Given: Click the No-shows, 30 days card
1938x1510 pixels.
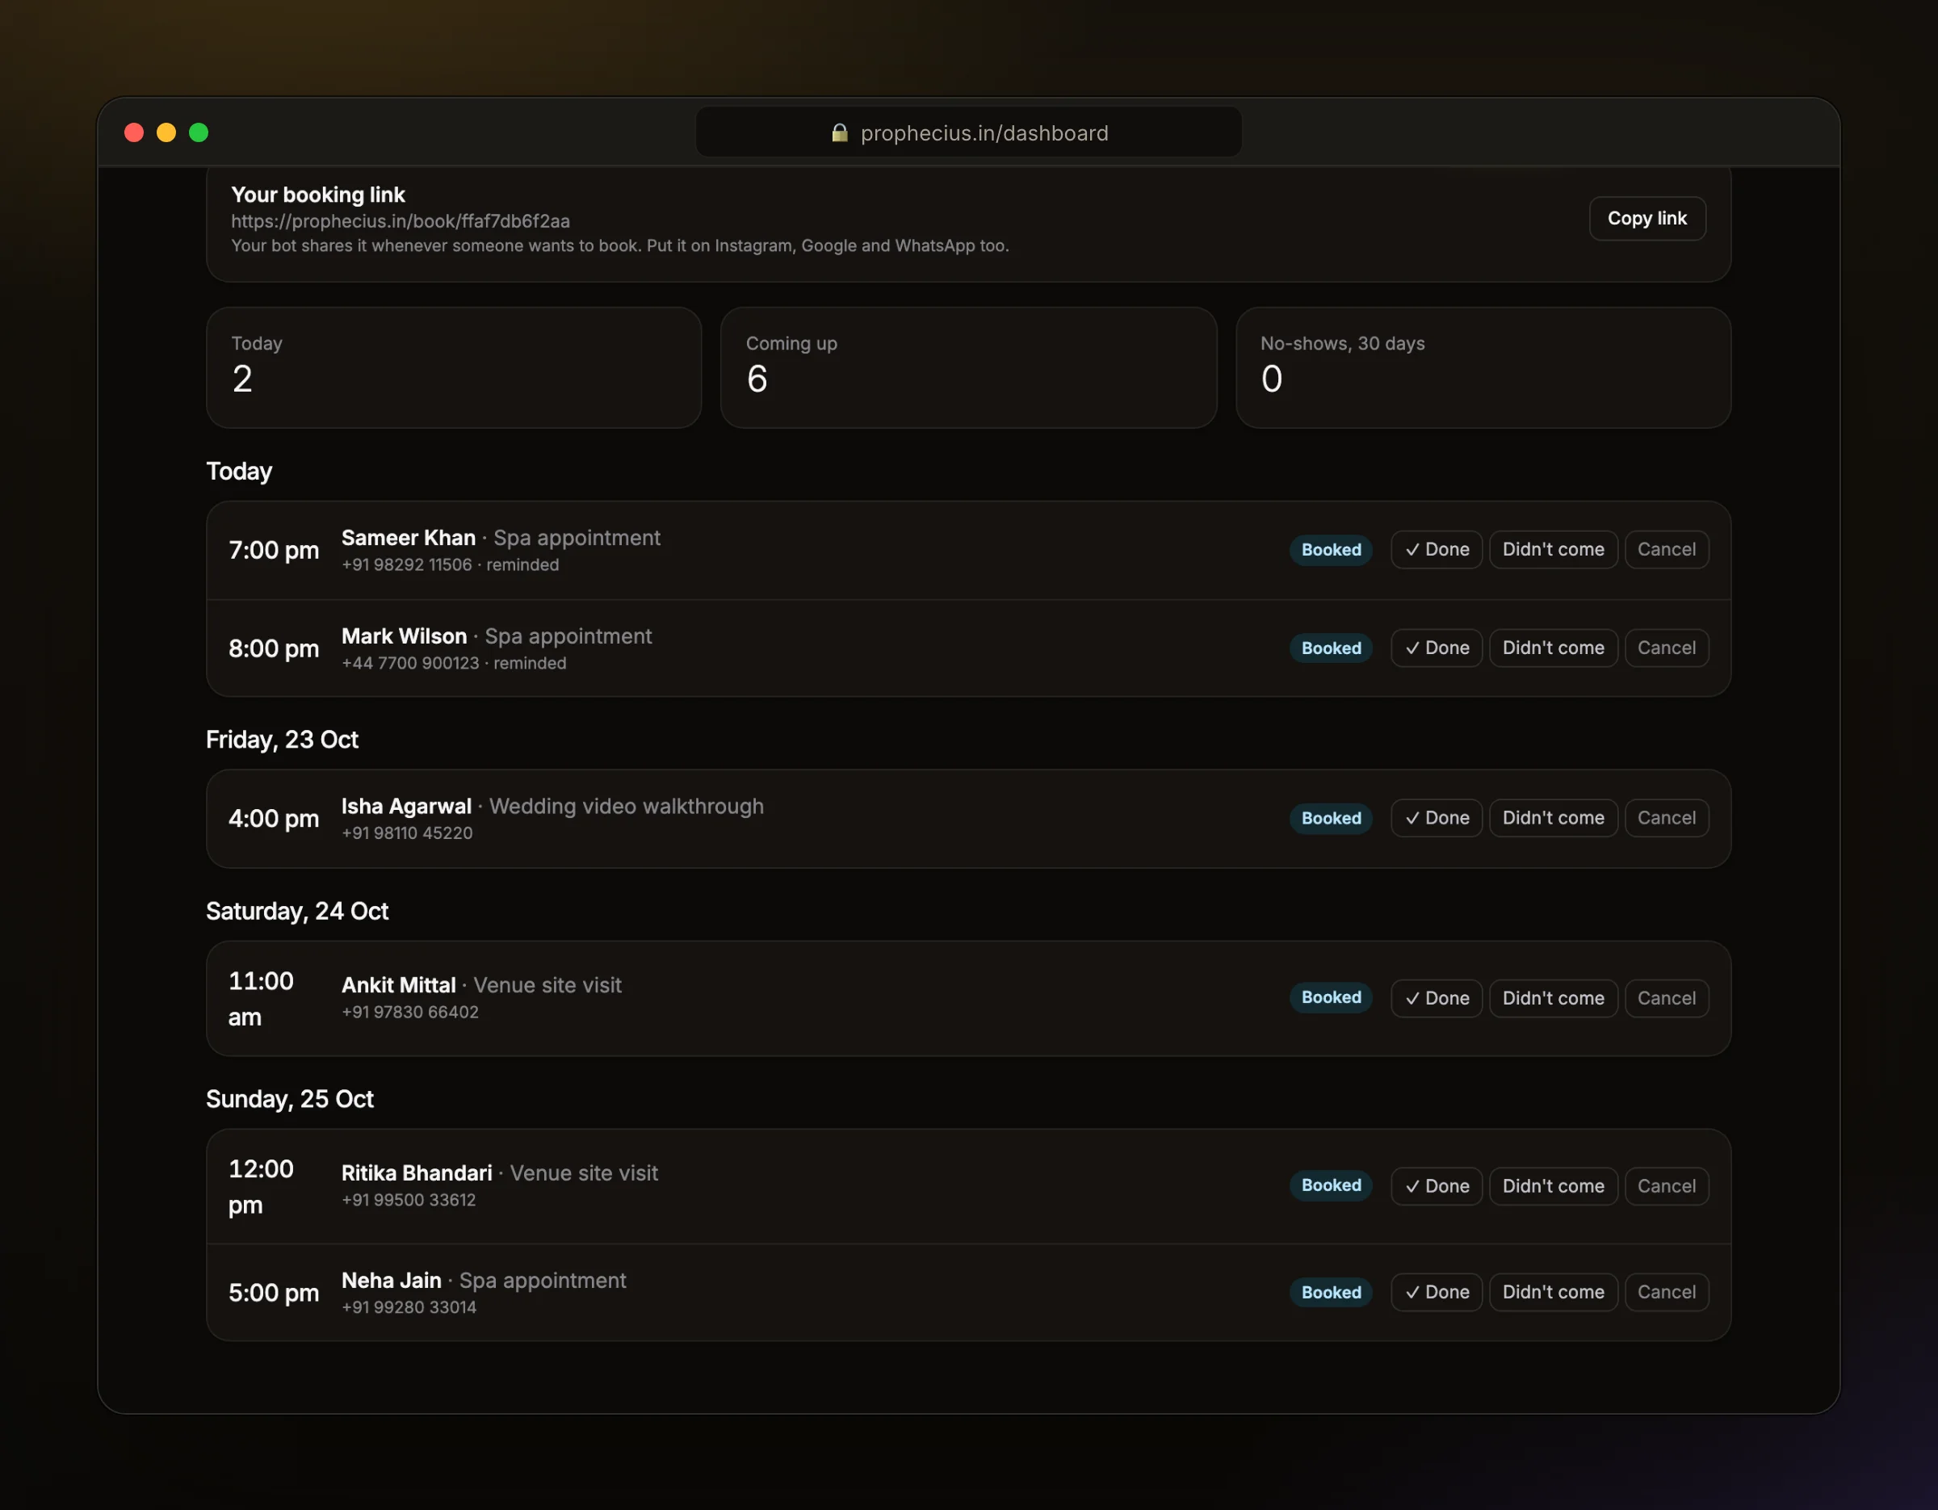Looking at the screenshot, I should tap(1483, 367).
